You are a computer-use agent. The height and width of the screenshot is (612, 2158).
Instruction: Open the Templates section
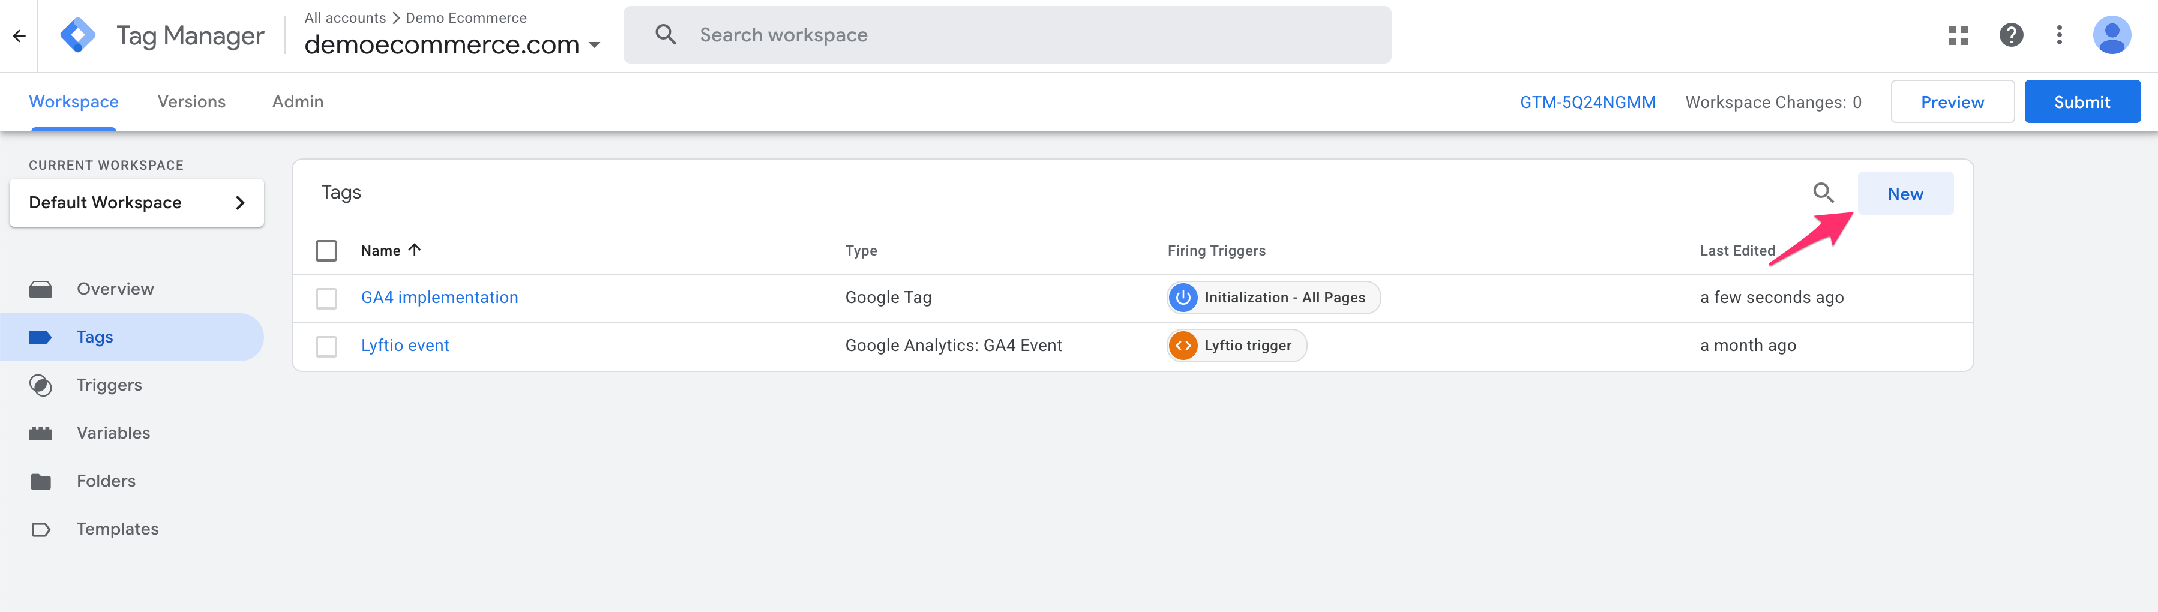117,528
